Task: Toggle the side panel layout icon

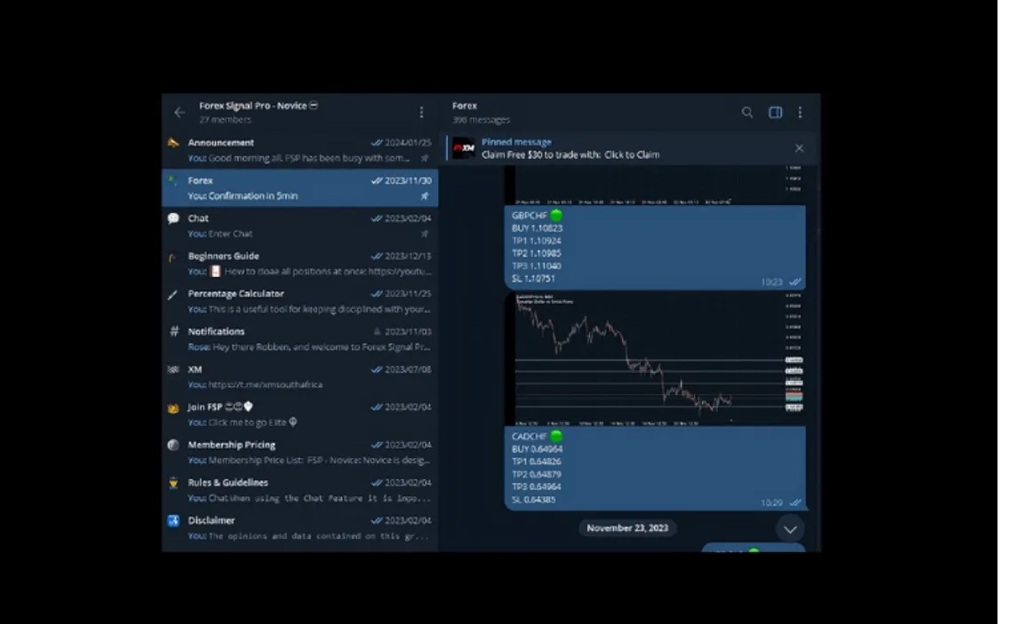Action: (x=775, y=112)
